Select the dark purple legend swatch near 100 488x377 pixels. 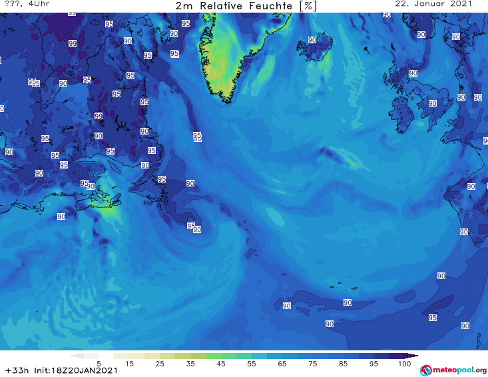point(397,356)
